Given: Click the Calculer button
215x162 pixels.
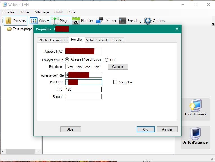Looking at the screenshot, I should [x=118, y=67].
